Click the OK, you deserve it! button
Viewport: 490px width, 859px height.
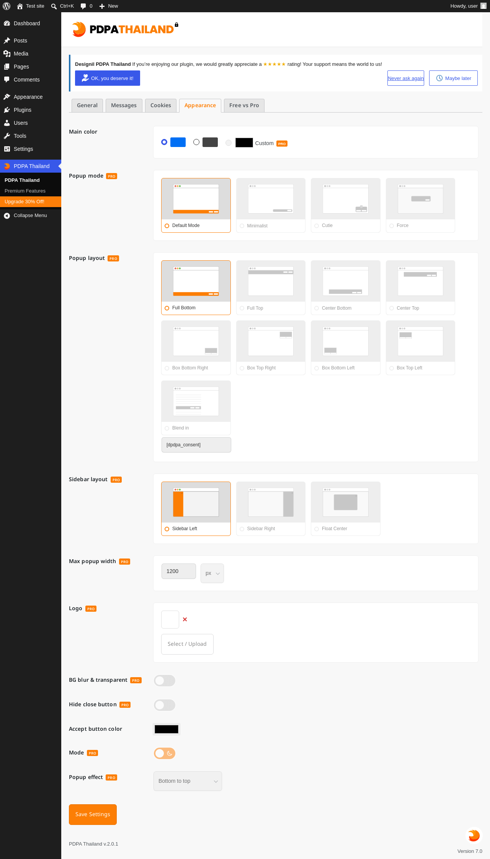[x=108, y=78]
